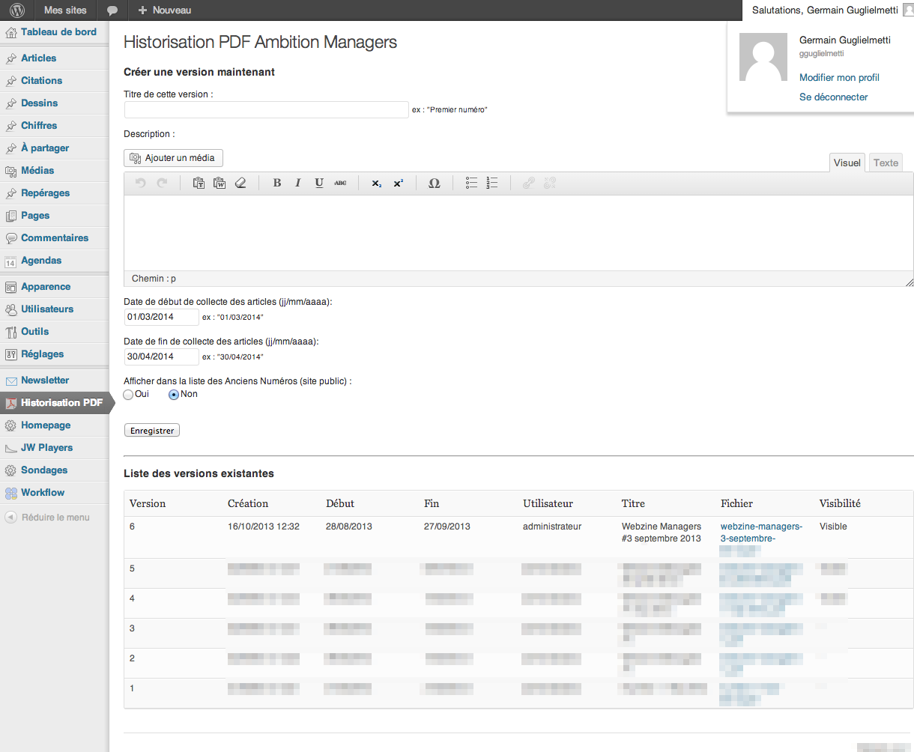Open the Citations menu item
Screen dimensions: 914x752
(x=54, y=81)
